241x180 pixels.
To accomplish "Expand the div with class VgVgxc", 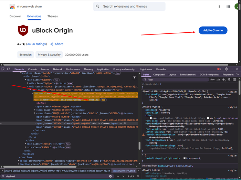I will click(28, 83).
